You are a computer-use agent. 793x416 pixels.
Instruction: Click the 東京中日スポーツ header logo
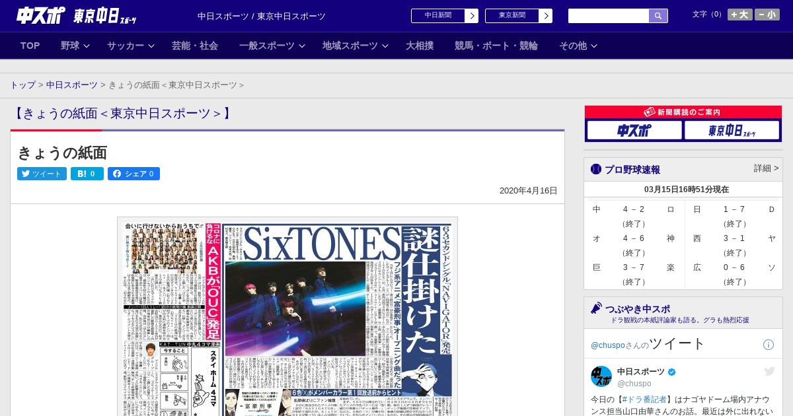click(104, 16)
